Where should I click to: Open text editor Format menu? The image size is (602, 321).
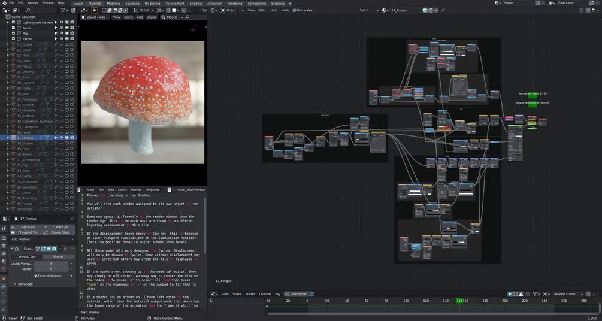(x=135, y=190)
